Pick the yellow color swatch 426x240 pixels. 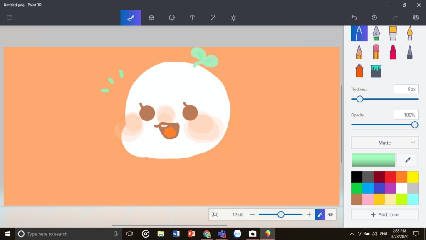tap(413, 177)
